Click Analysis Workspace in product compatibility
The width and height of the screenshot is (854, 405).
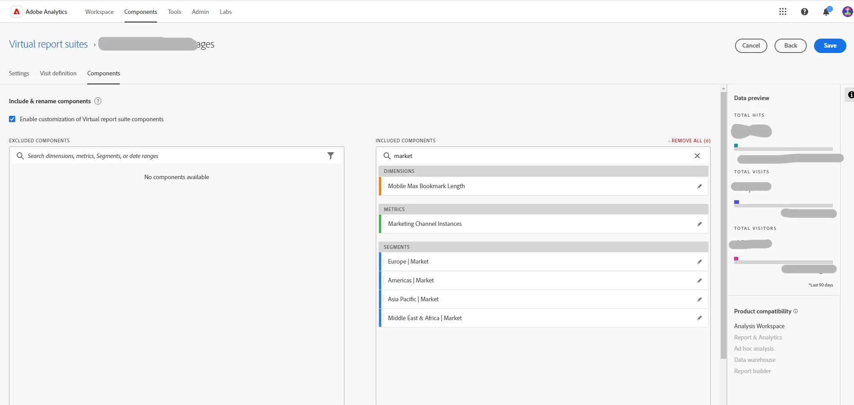(x=759, y=326)
